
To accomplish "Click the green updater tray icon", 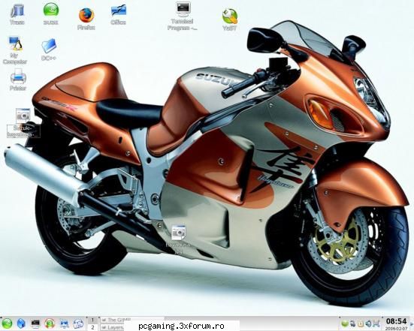I will pos(344,323).
